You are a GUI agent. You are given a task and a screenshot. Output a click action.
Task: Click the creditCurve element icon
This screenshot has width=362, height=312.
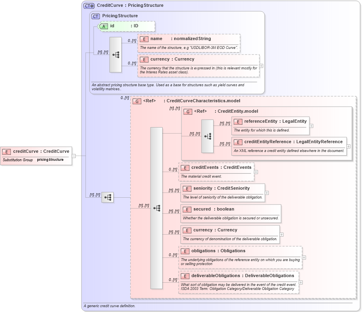tap(6, 152)
